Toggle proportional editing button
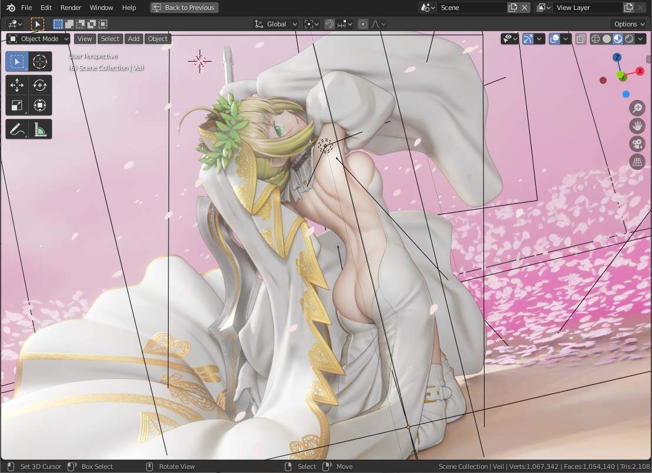Image resolution: width=652 pixels, height=473 pixels. [362, 24]
